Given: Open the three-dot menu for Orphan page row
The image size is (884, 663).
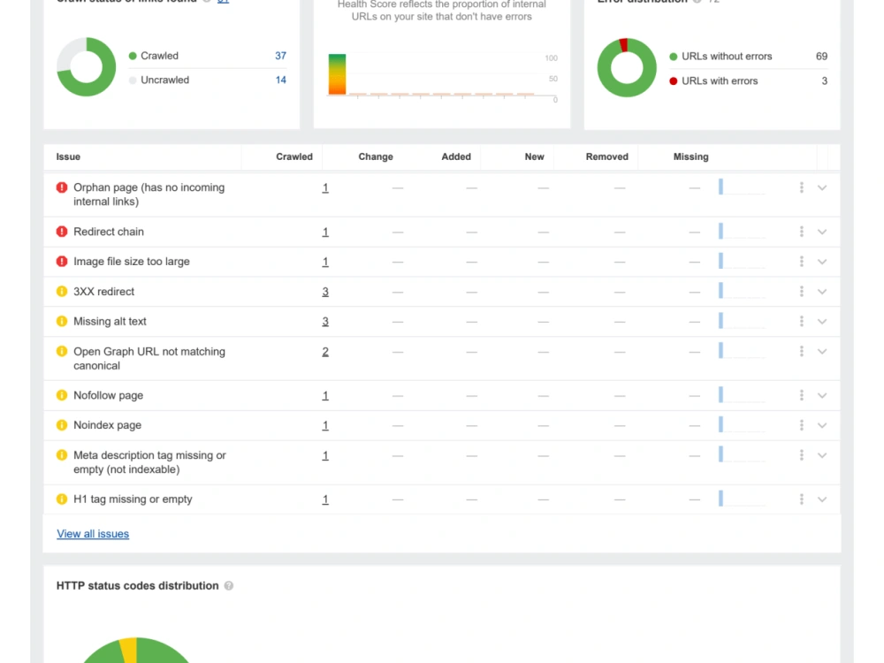Looking at the screenshot, I should pyautogui.click(x=801, y=187).
